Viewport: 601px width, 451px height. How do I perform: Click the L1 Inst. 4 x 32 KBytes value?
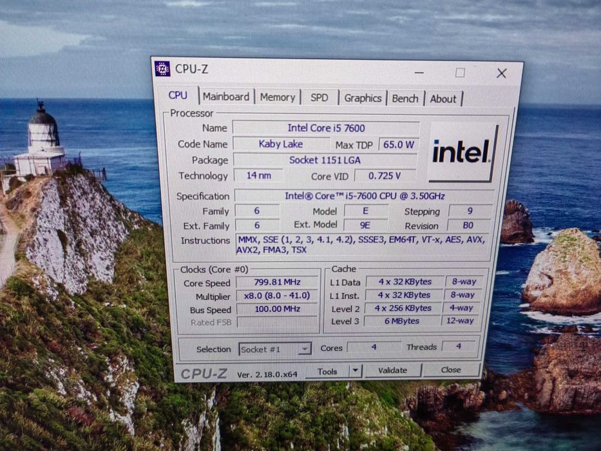tap(404, 295)
